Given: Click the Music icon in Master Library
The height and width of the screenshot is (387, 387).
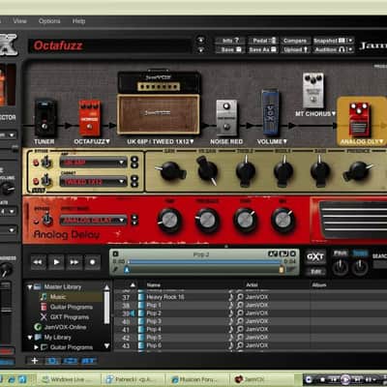Looking at the screenshot, I should (44, 297).
